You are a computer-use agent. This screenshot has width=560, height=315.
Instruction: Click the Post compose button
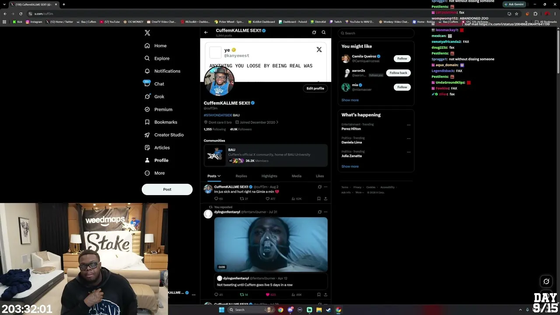[x=167, y=189]
